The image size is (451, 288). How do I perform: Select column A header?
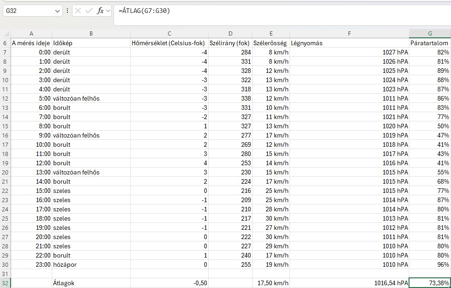point(31,34)
